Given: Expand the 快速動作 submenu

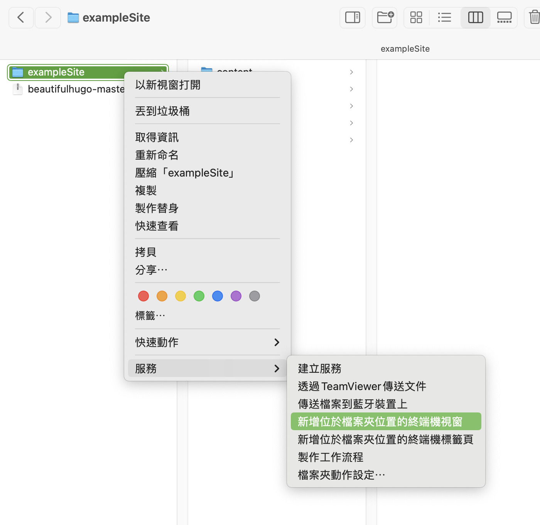Looking at the screenshot, I should [x=208, y=342].
